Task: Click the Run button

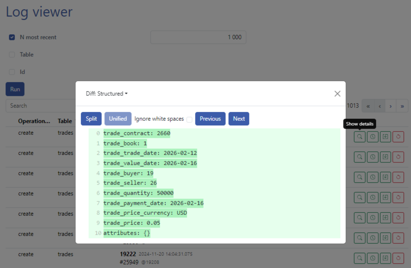Action: tap(15, 89)
